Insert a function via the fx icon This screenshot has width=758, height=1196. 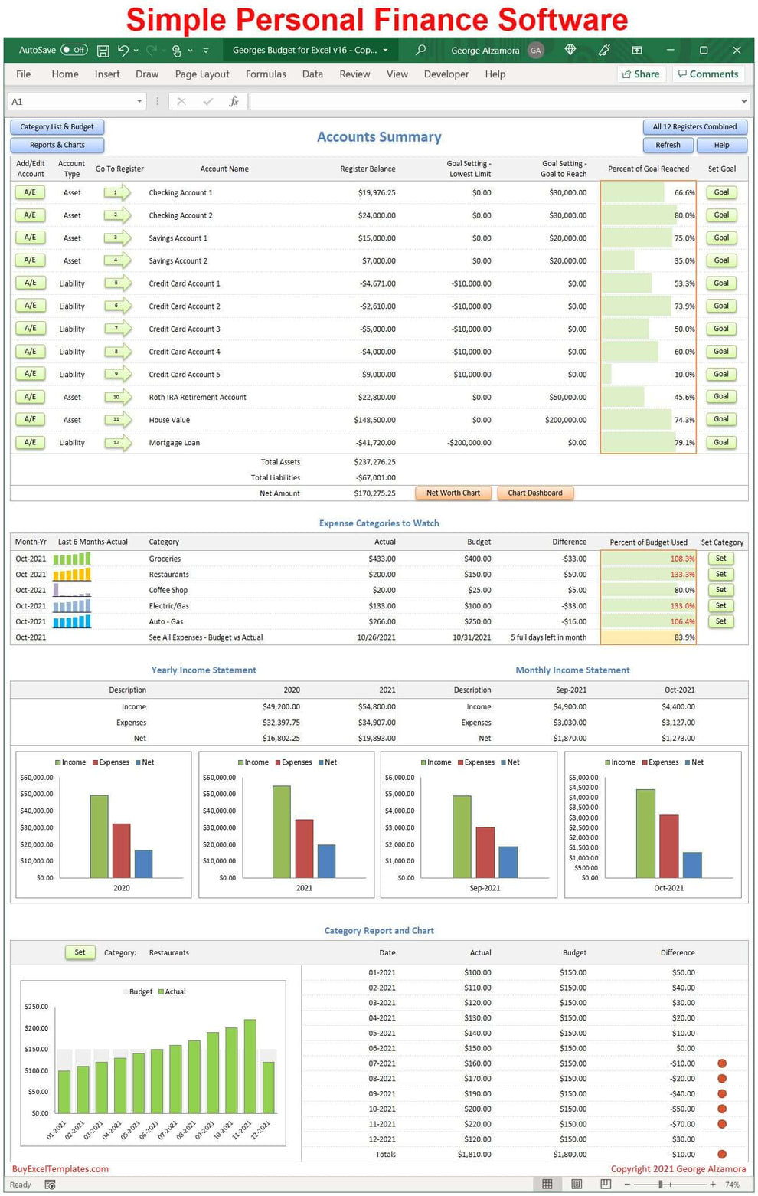(x=234, y=100)
